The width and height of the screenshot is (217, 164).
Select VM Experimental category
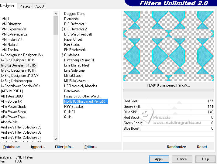coord(14,29)
